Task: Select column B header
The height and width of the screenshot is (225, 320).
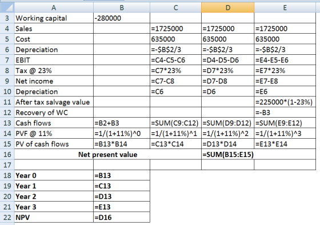Action: (122, 7)
